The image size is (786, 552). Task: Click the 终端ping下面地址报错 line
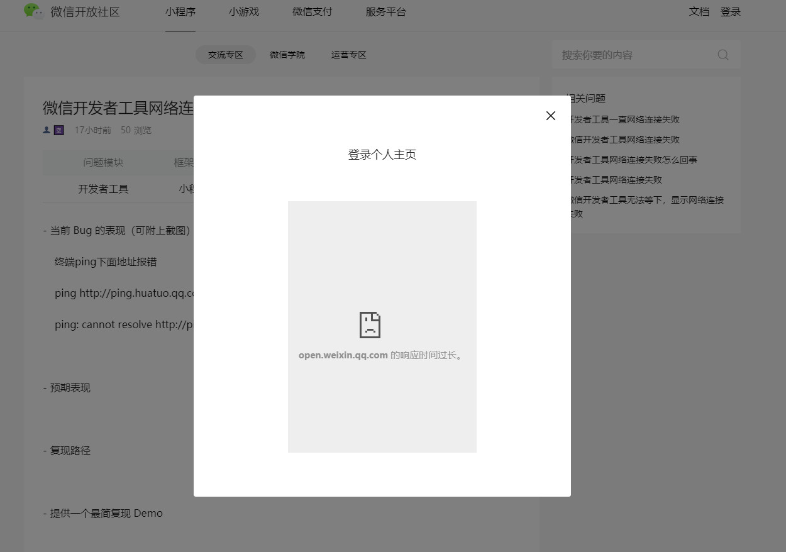tap(106, 262)
